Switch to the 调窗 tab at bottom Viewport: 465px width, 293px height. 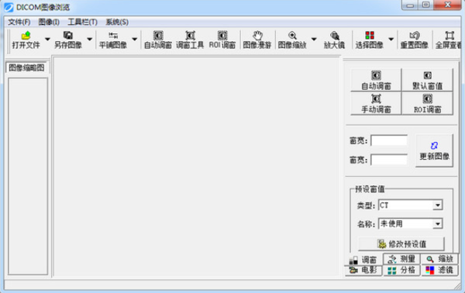point(363,260)
